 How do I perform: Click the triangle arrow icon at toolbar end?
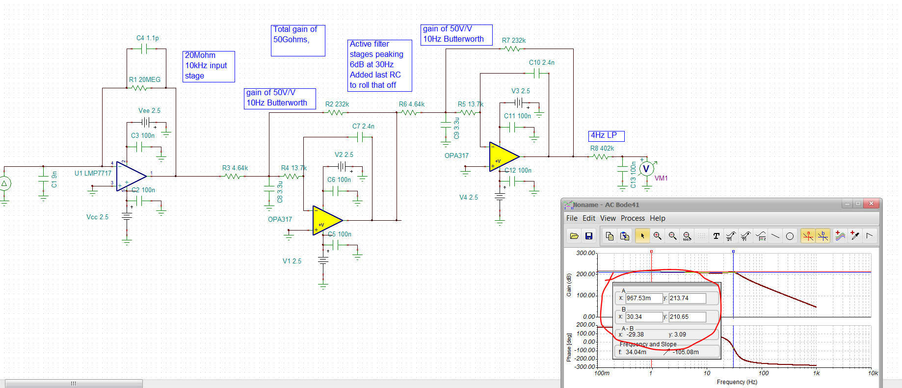pyautogui.click(x=870, y=236)
